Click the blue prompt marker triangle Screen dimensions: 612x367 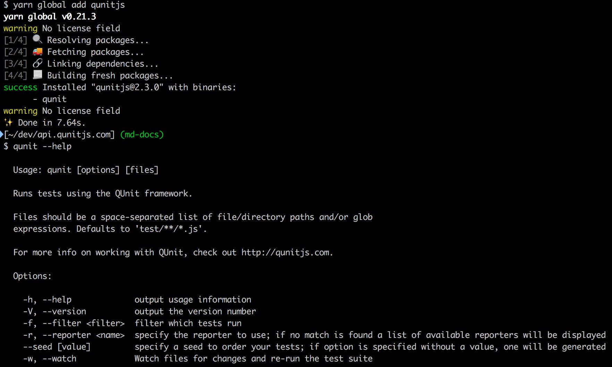click(x=2, y=134)
